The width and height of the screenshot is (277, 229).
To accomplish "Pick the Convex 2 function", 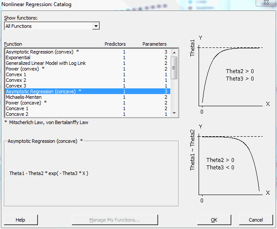I will [x=16, y=80].
